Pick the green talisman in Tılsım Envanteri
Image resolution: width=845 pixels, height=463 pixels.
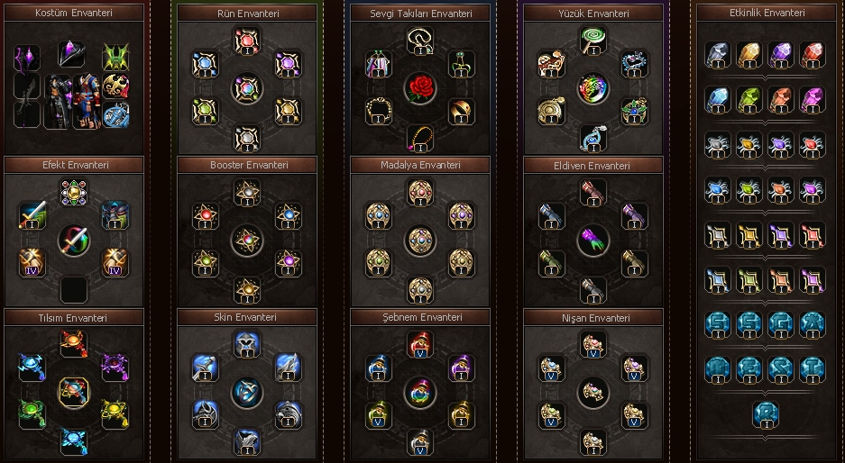pyautogui.click(x=32, y=414)
